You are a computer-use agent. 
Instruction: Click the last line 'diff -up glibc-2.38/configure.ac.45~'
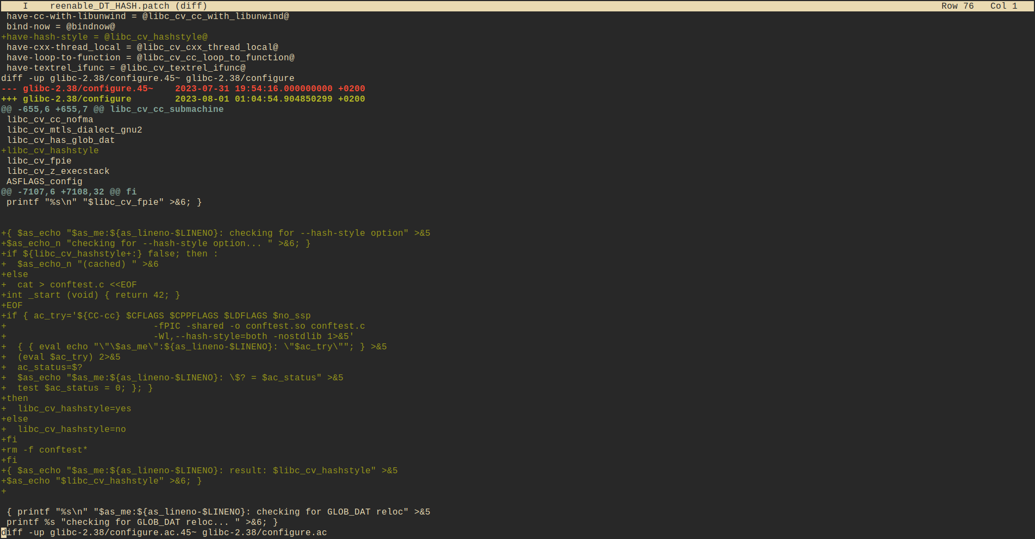pyautogui.click(x=164, y=532)
